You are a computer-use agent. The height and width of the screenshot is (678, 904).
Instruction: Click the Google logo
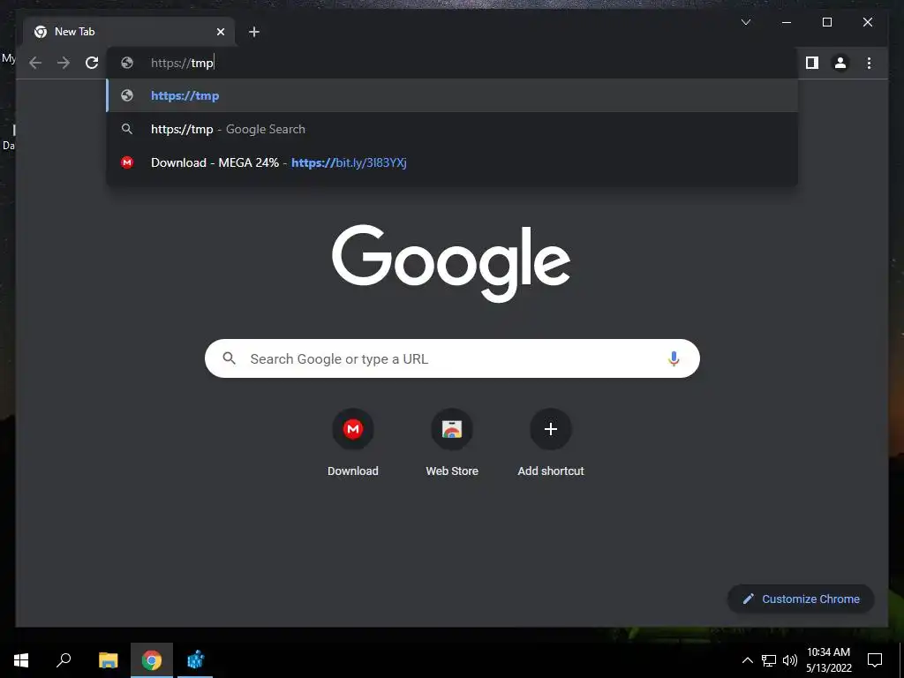[451, 263]
